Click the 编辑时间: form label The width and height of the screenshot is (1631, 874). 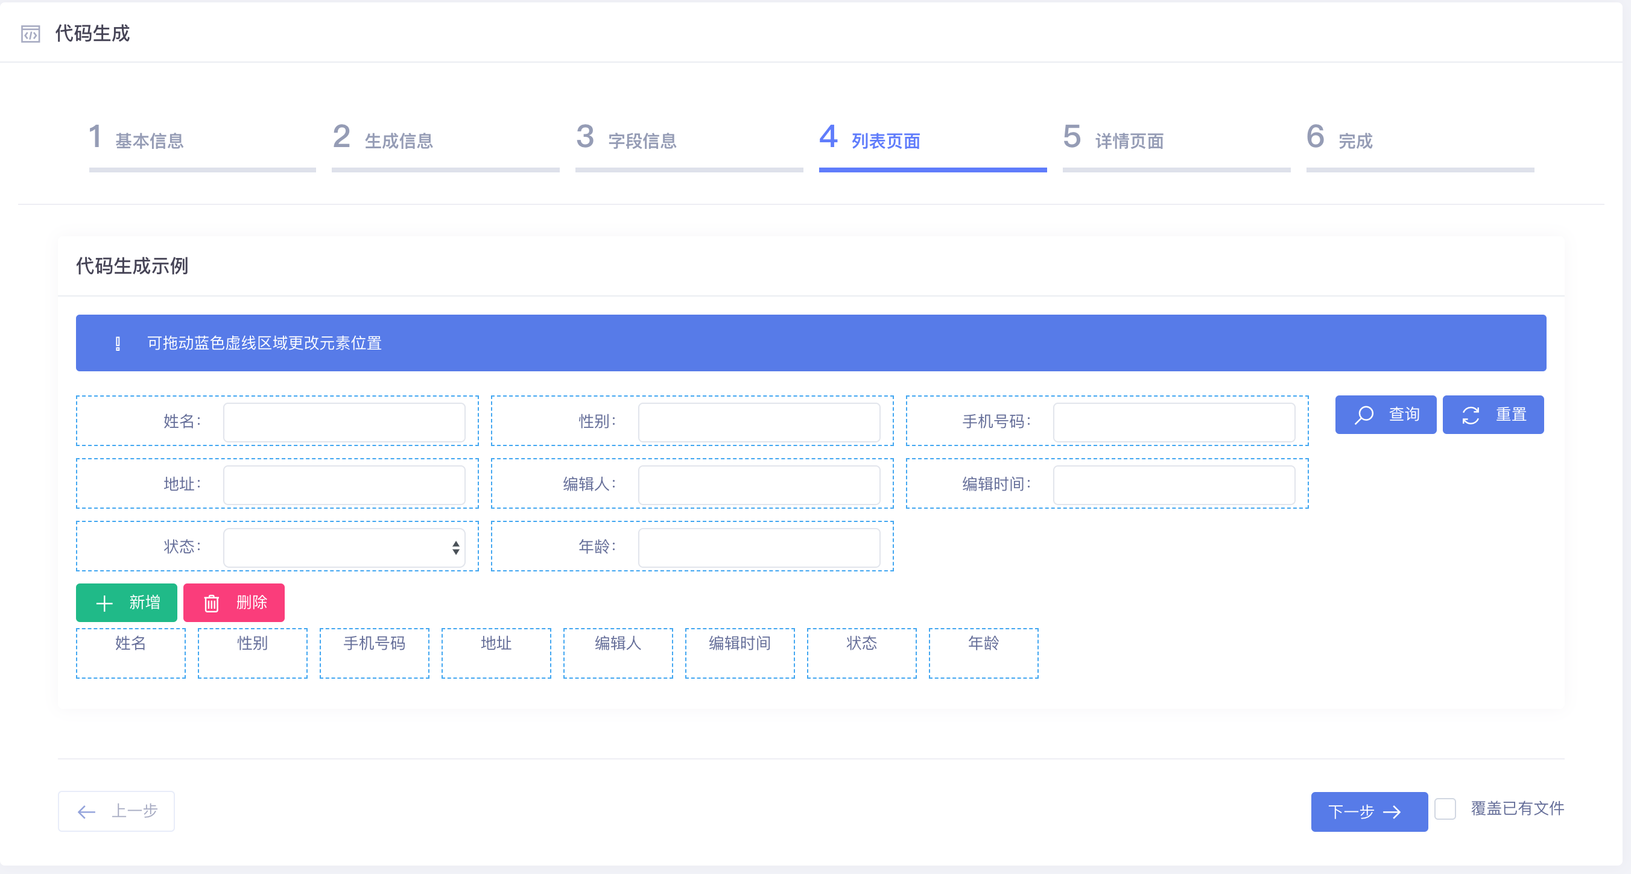coord(996,484)
